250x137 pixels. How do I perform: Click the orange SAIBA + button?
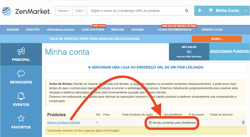pos(216,39)
